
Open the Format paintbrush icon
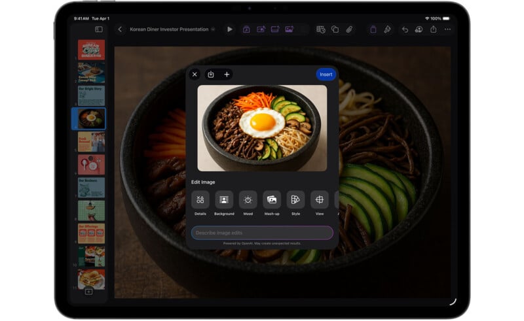pyautogui.click(x=387, y=29)
